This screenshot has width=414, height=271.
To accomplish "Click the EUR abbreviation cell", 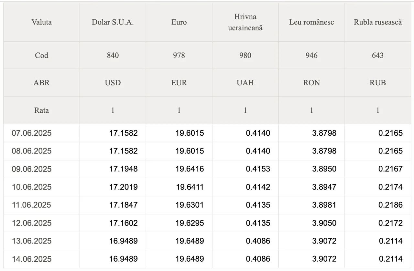I will click(179, 83).
